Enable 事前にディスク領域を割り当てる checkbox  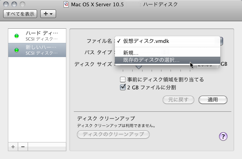click(x=123, y=79)
